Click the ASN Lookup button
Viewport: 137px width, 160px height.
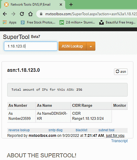click(x=72, y=46)
